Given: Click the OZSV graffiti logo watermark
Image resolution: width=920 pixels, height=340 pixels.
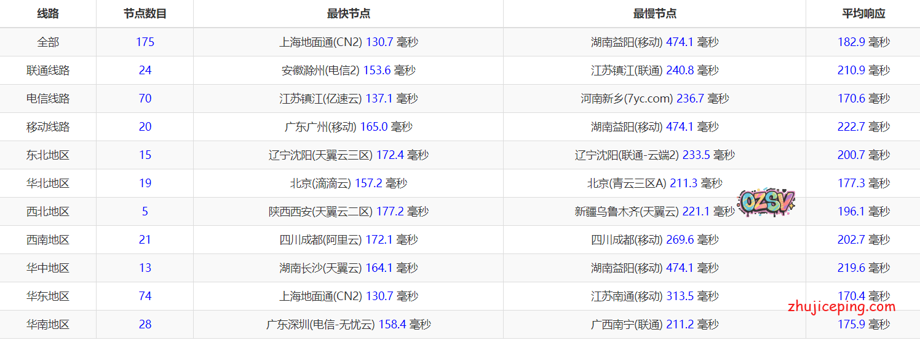Looking at the screenshot, I should coord(766,203).
